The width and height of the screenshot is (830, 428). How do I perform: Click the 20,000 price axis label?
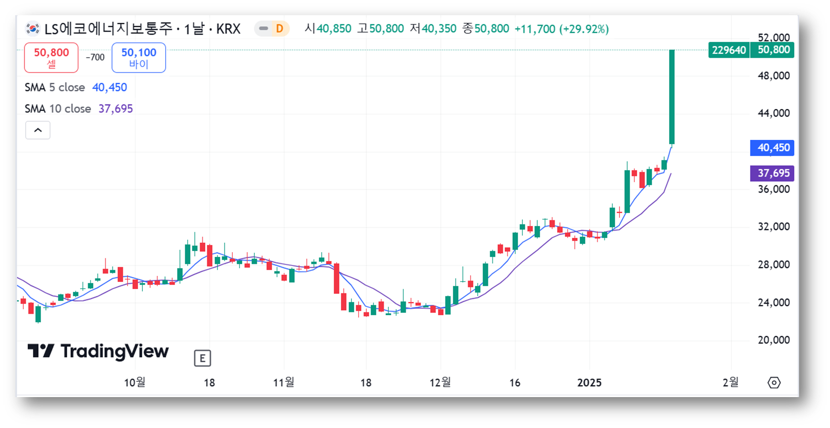point(774,340)
